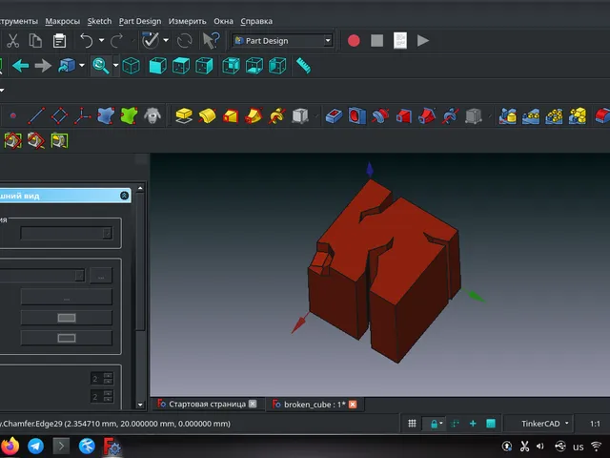Open the undo history dropdown arrow
The image size is (610, 458).
102,40
